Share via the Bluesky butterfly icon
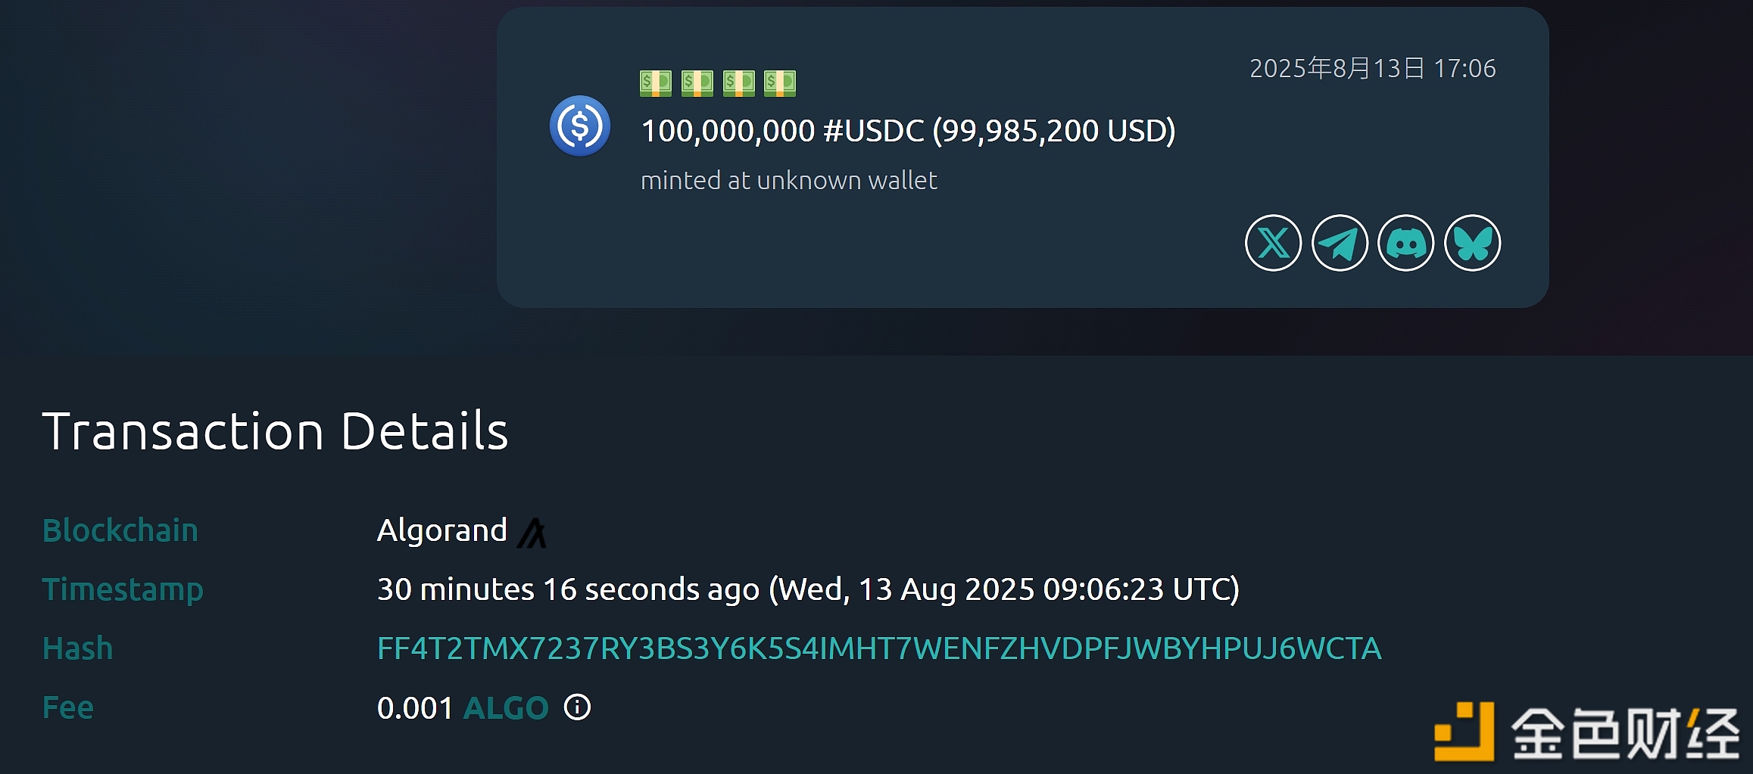 [x=1472, y=243]
